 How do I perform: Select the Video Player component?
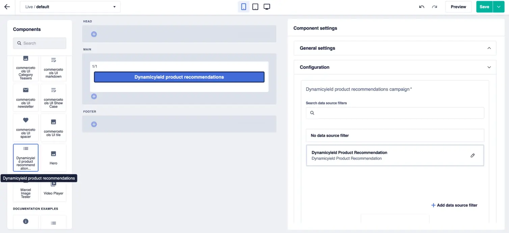[53, 187]
